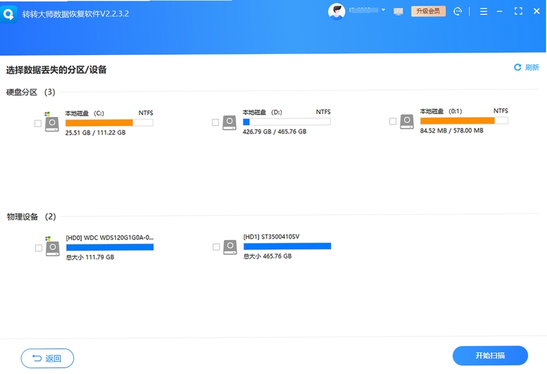Check the 本地磁盘 (D:) checkbox

[x=215, y=122]
